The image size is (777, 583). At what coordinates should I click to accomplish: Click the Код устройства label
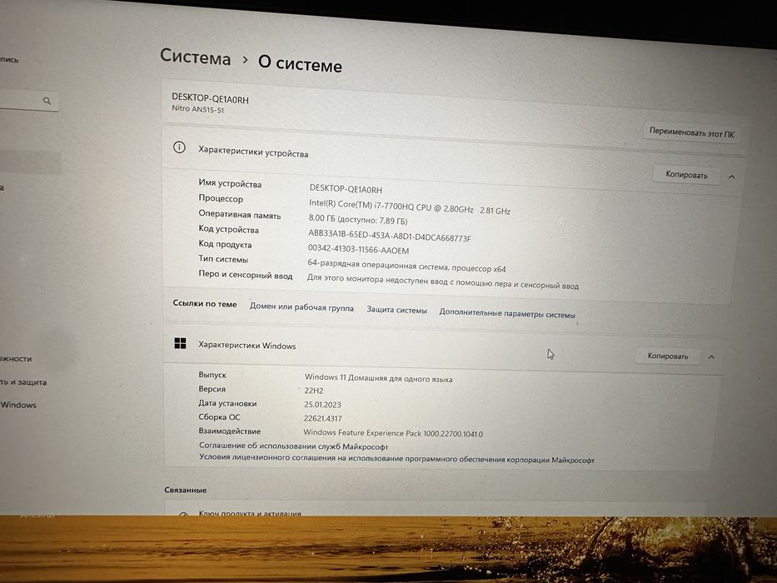228,229
